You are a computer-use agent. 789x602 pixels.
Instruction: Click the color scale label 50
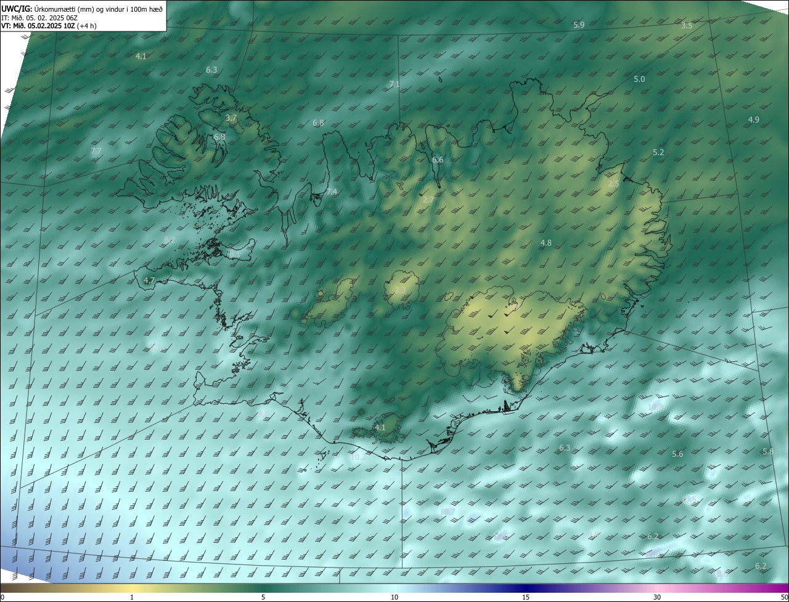tap(784, 597)
